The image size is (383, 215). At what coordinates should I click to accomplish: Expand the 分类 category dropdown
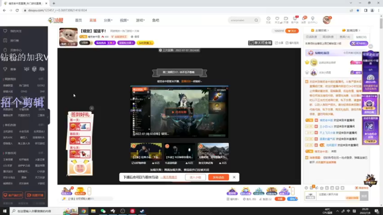point(108,20)
